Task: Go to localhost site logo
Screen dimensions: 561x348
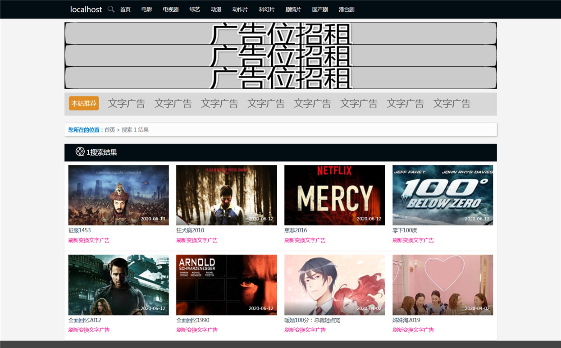Action: 86,9
